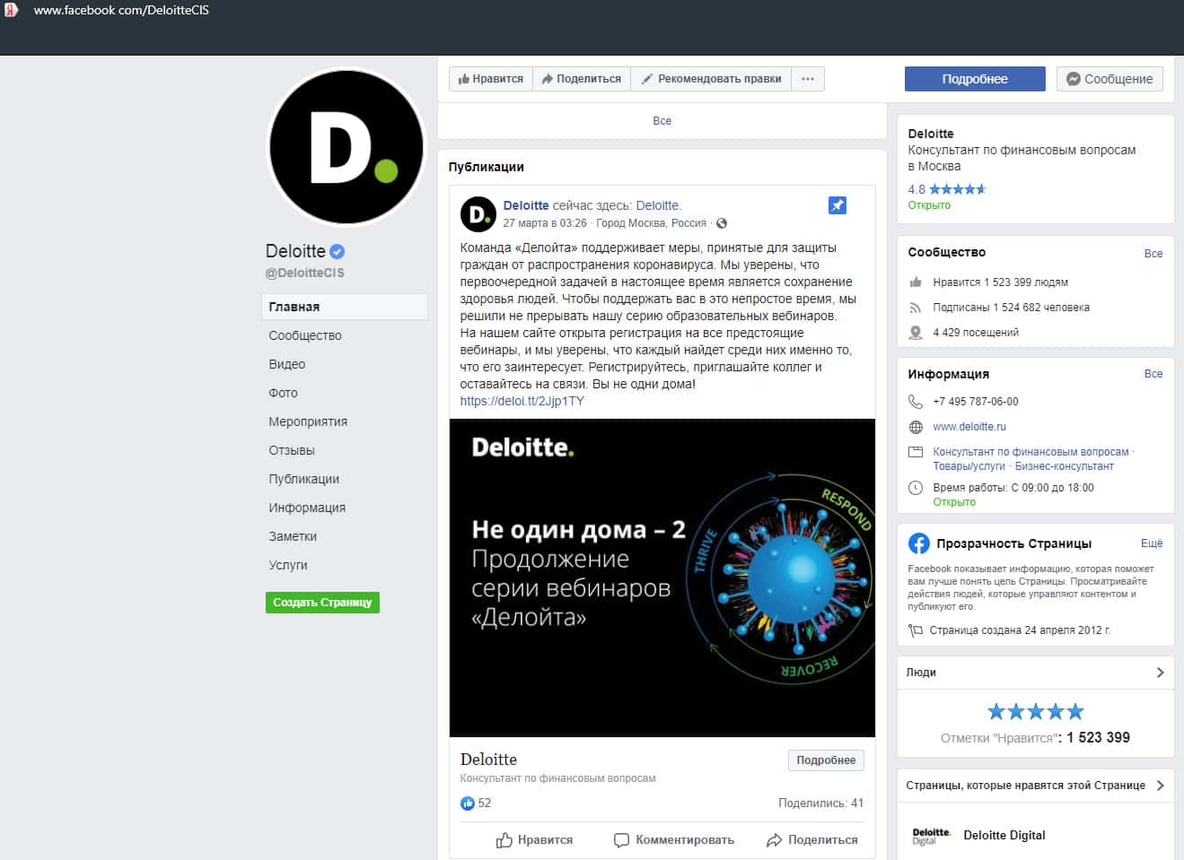Click the Deloitte name link in the post header
1184x860 pixels.
point(526,205)
